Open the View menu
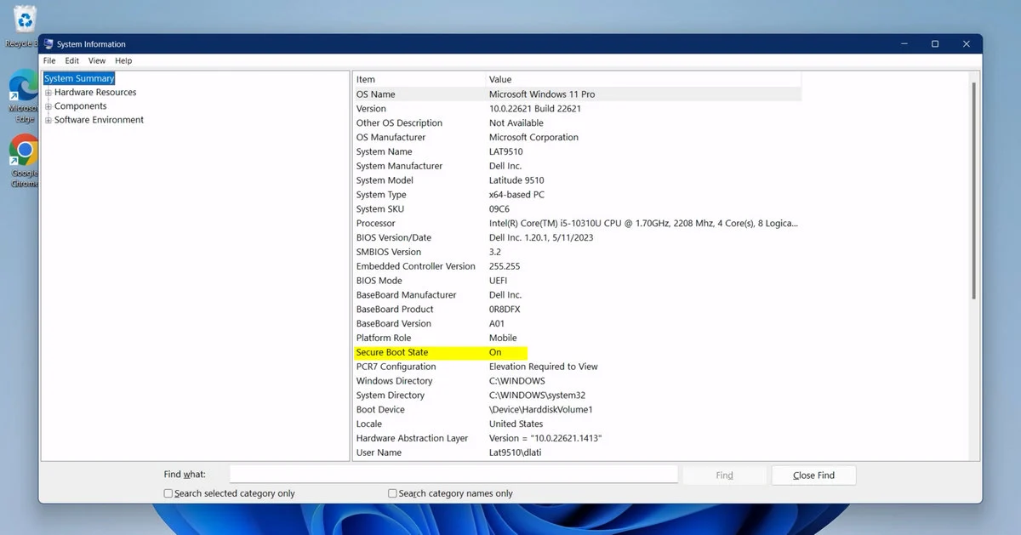Viewport: 1021px width, 535px height. 97,61
